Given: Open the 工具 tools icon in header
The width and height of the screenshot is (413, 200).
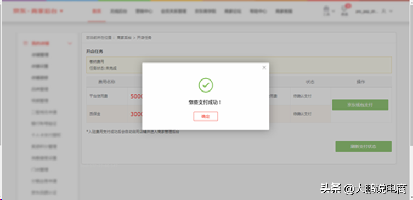Looking at the screenshot, I should (x=326, y=11).
